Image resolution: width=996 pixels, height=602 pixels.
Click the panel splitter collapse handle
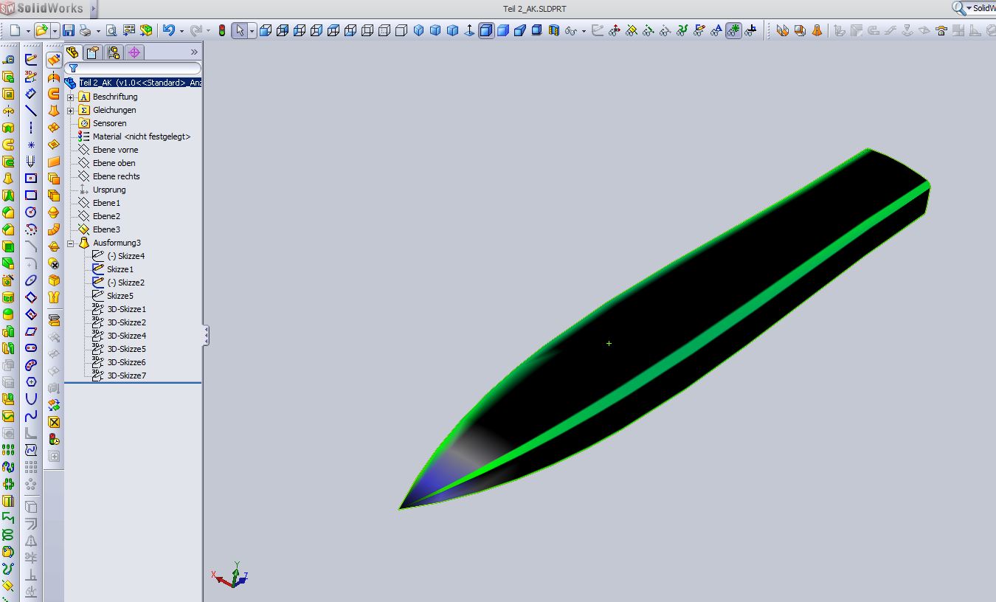pos(207,336)
